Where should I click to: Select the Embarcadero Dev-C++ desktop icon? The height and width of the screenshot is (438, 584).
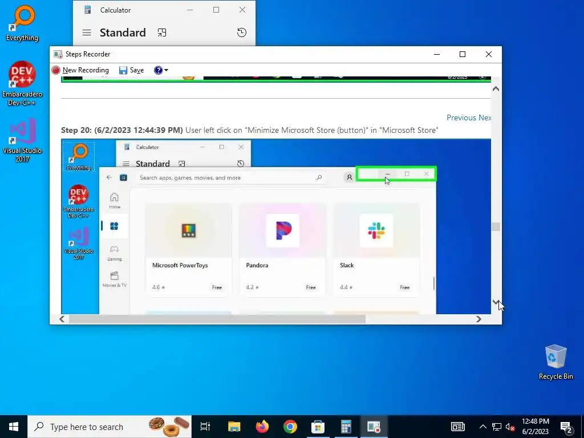(x=22, y=83)
